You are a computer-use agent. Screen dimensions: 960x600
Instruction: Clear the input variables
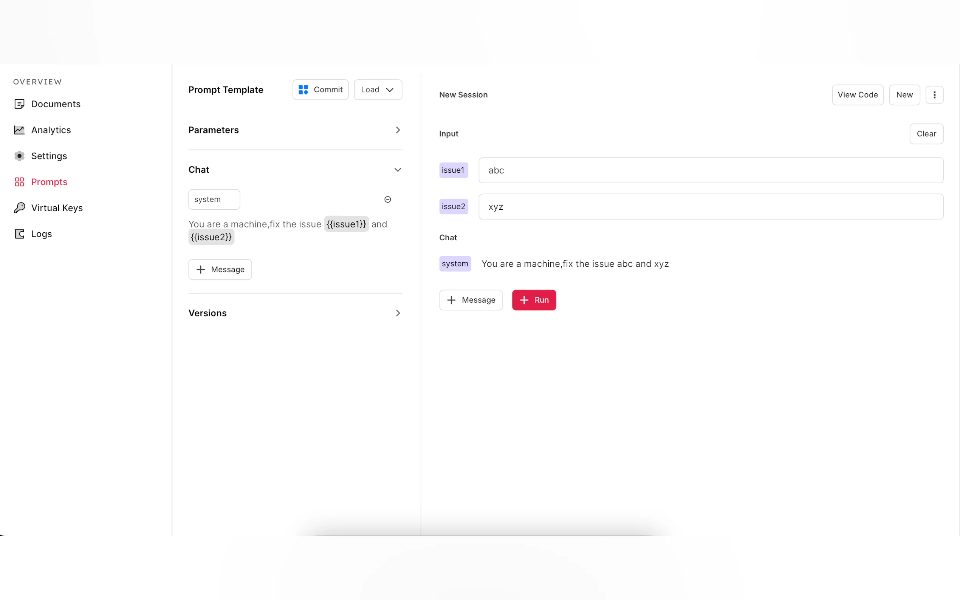pyautogui.click(x=926, y=134)
